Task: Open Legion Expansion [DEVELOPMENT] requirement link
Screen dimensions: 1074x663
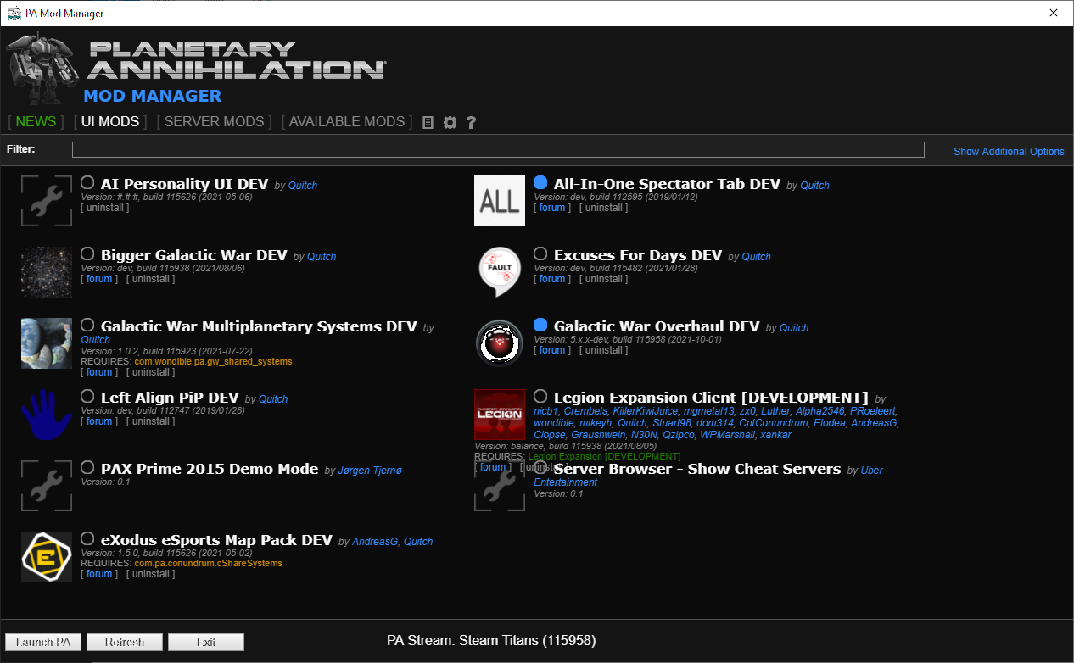Action: pos(604,456)
